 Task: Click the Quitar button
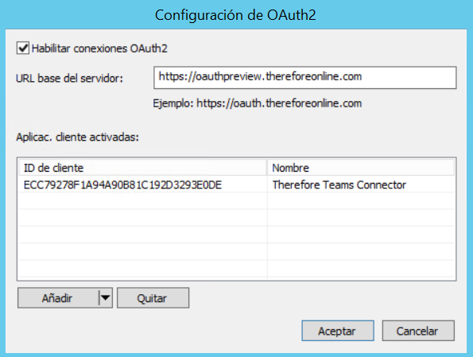coord(153,298)
